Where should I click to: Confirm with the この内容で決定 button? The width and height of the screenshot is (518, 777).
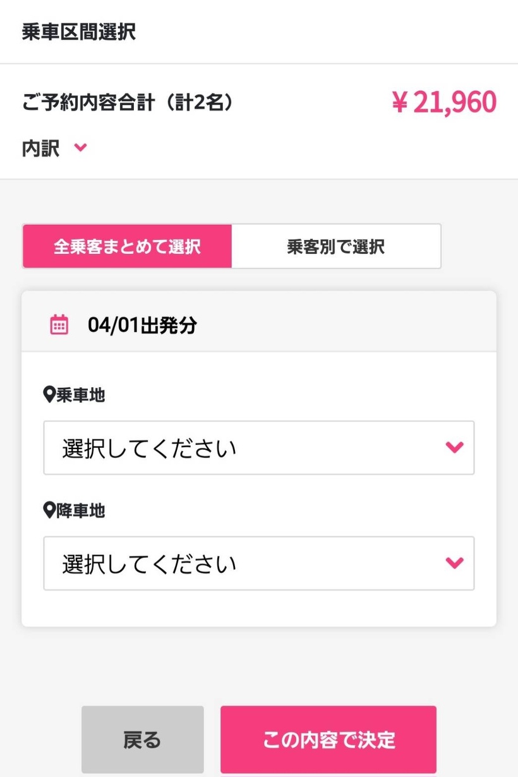(328, 739)
